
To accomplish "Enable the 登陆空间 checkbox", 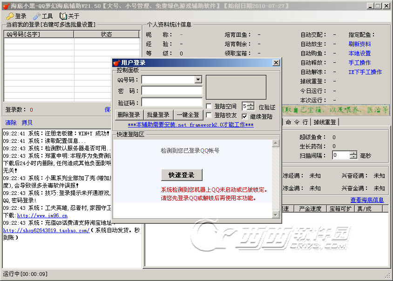I will 209,106.
